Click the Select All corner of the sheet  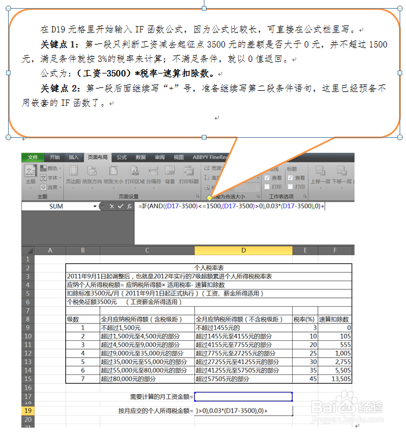28,251
